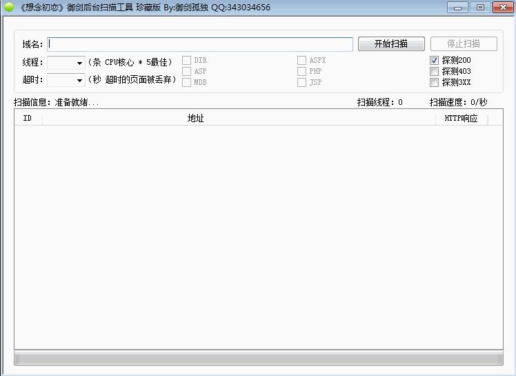Toggle the DIR checkbox

[x=186, y=60]
